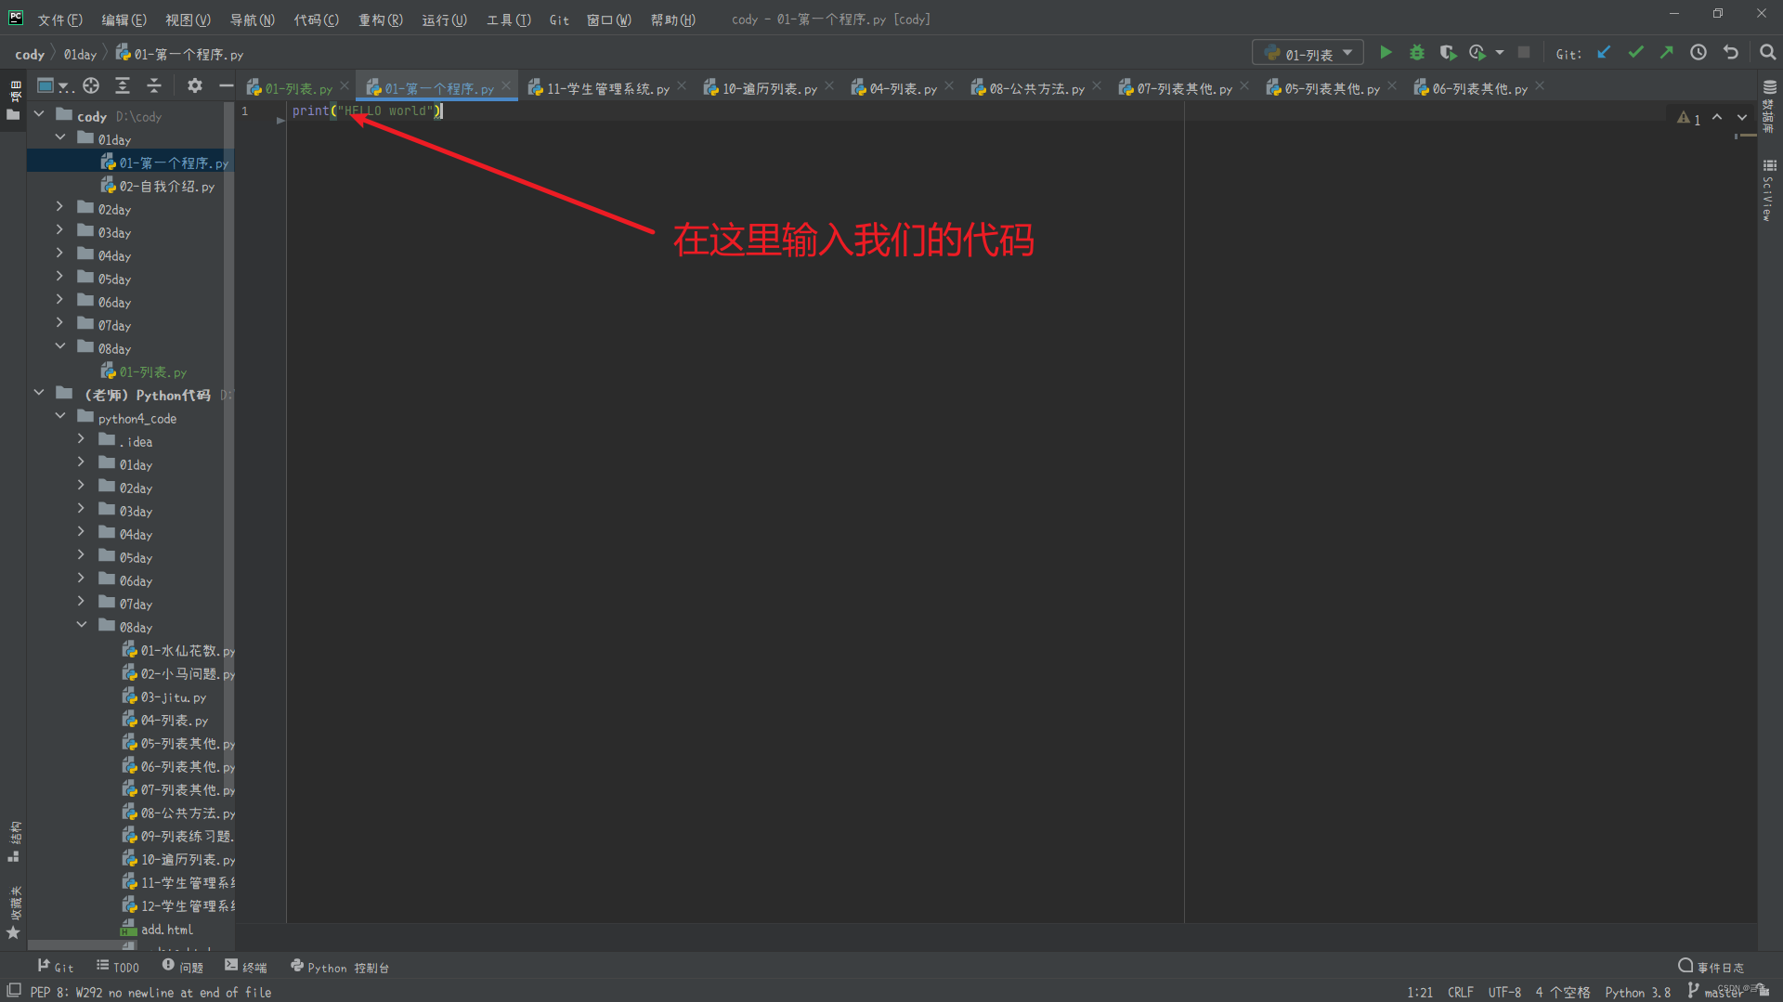Screen dimensions: 1783x1002
Task: Collapse the python4_code folder
Action: click(x=59, y=416)
